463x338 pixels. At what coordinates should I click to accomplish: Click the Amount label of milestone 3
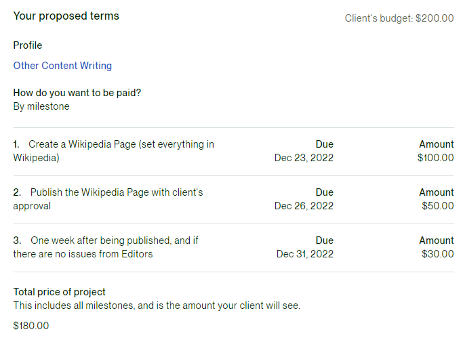437,240
